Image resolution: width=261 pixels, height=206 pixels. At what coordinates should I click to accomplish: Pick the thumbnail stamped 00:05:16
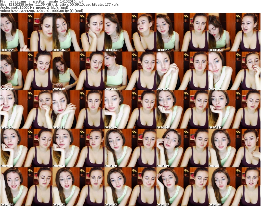234,109
